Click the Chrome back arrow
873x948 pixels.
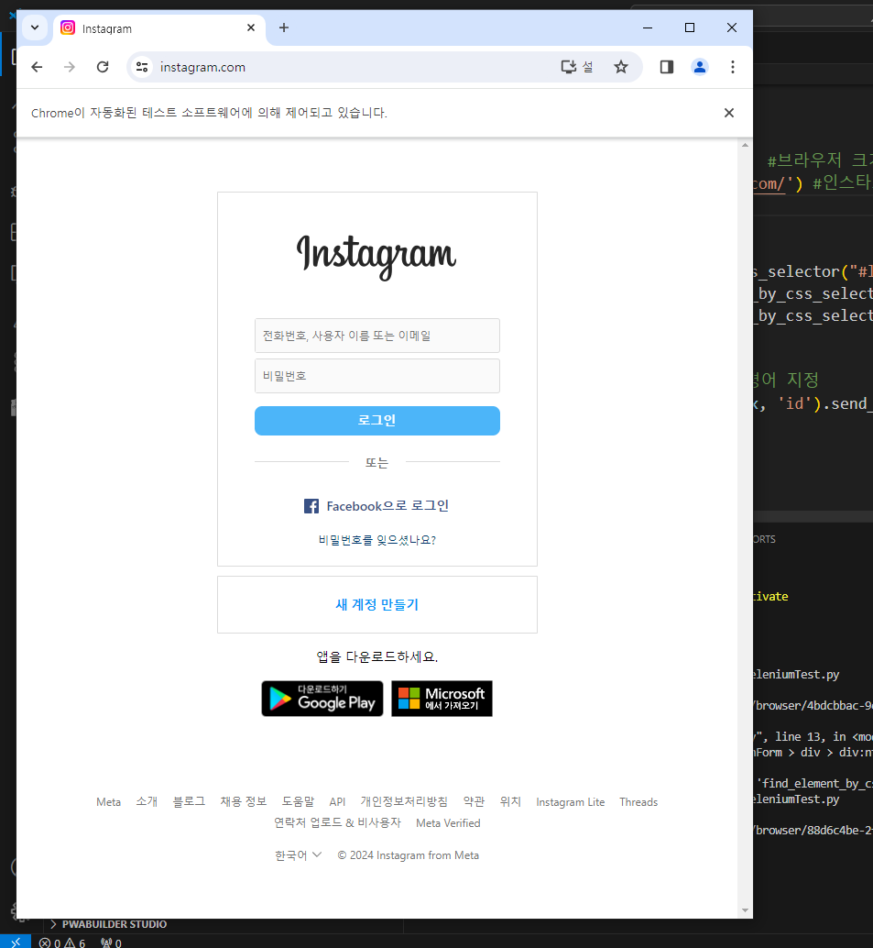coord(37,67)
